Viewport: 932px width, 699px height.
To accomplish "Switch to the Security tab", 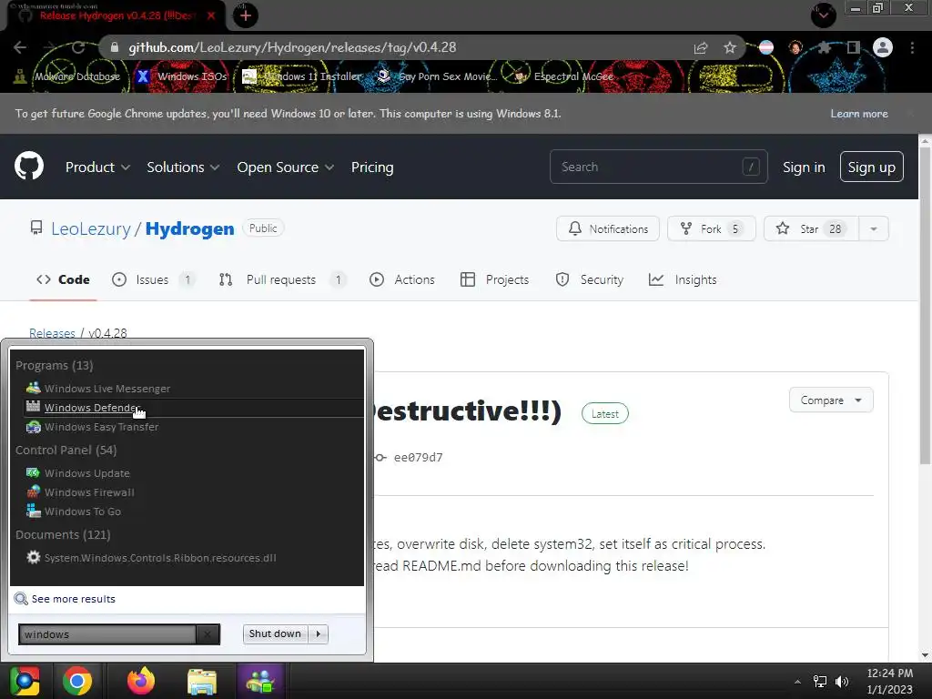I will pyautogui.click(x=590, y=279).
